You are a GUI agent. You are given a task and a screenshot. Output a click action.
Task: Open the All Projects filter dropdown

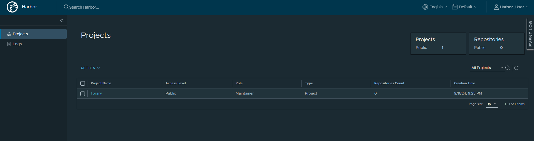(x=487, y=68)
